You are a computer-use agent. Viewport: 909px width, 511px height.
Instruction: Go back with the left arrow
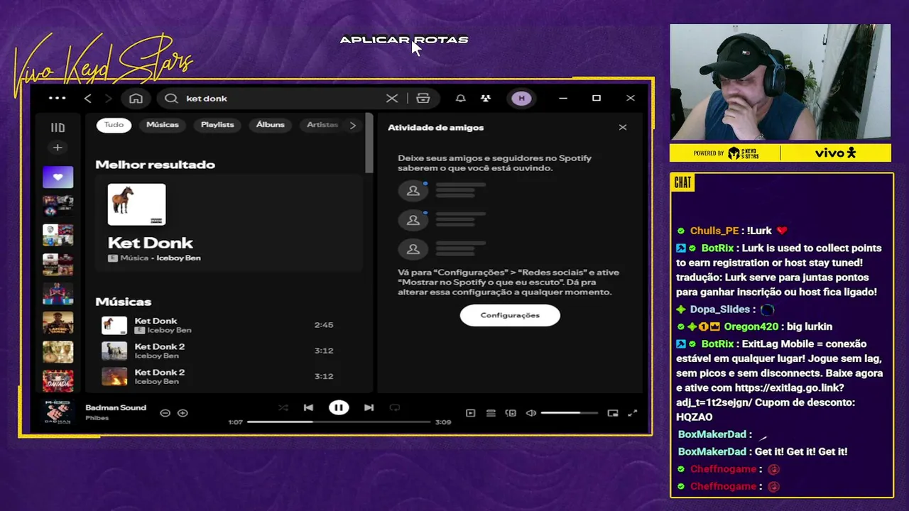[88, 98]
